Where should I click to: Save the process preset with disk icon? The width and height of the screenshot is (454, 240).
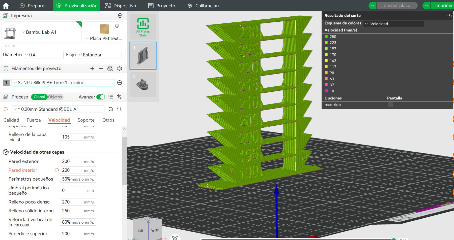point(111,109)
